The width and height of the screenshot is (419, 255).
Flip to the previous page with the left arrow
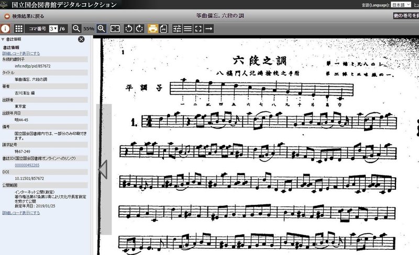coord(103,170)
